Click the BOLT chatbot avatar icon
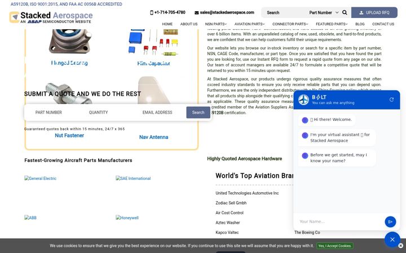 (x=303, y=100)
